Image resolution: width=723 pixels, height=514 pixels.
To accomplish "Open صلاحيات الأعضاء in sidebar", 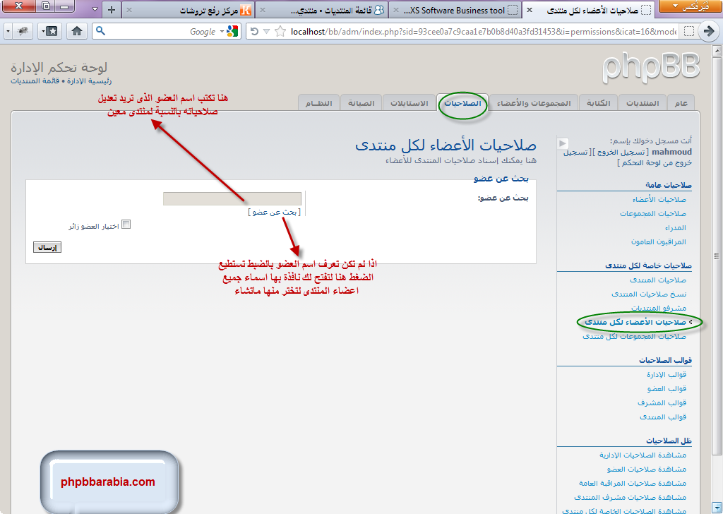I will tap(659, 200).
